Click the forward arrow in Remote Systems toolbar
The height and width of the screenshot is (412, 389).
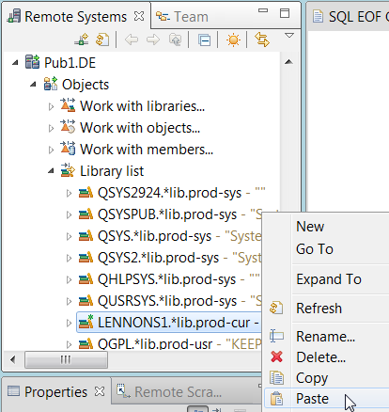pyautogui.click(x=153, y=40)
